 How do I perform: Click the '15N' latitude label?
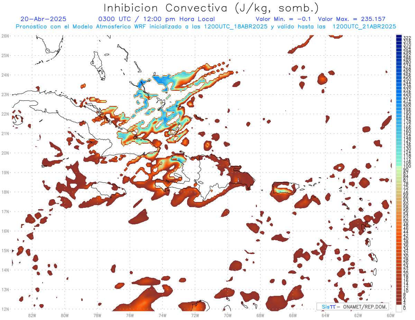pyautogui.click(x=5, y=251)
